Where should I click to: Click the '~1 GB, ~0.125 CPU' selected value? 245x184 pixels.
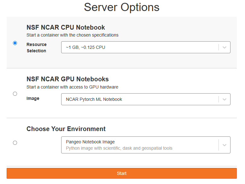coord(85,47)
